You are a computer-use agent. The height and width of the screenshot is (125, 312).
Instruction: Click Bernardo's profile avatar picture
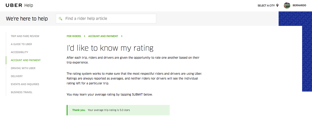[287, 5]
